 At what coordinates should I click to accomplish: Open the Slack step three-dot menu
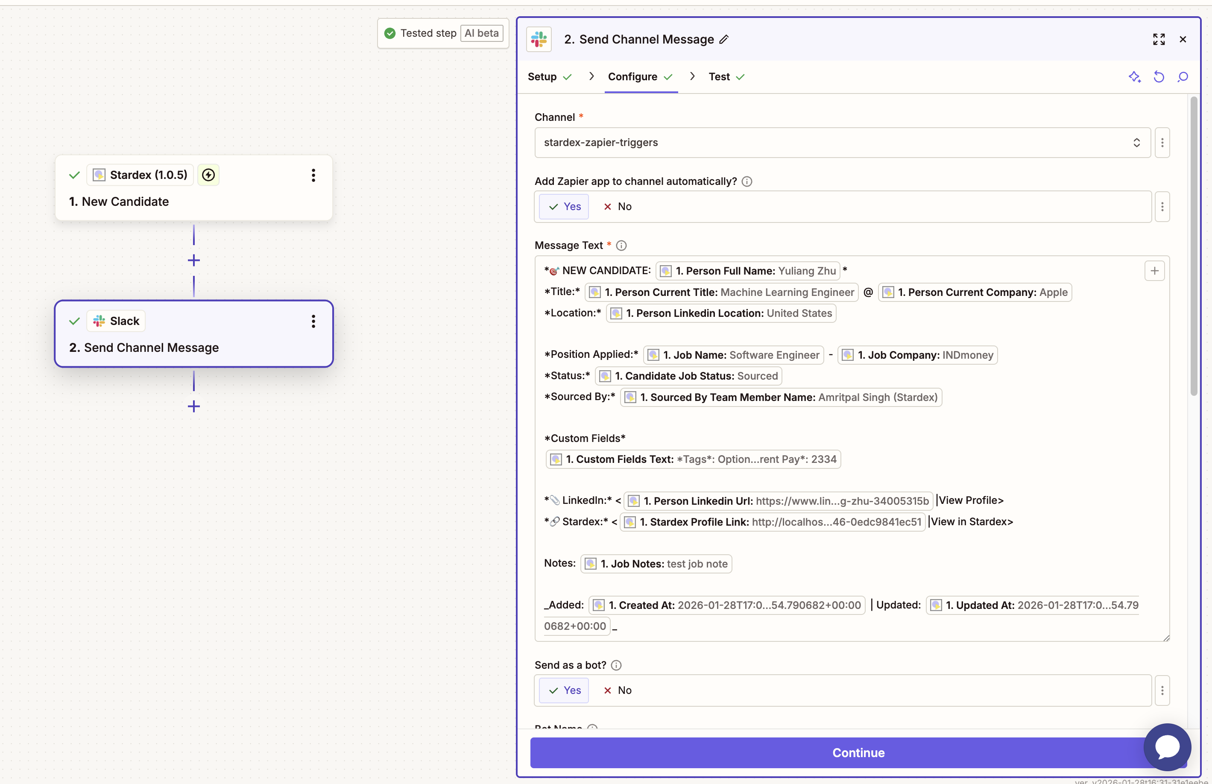click(313, 321)
